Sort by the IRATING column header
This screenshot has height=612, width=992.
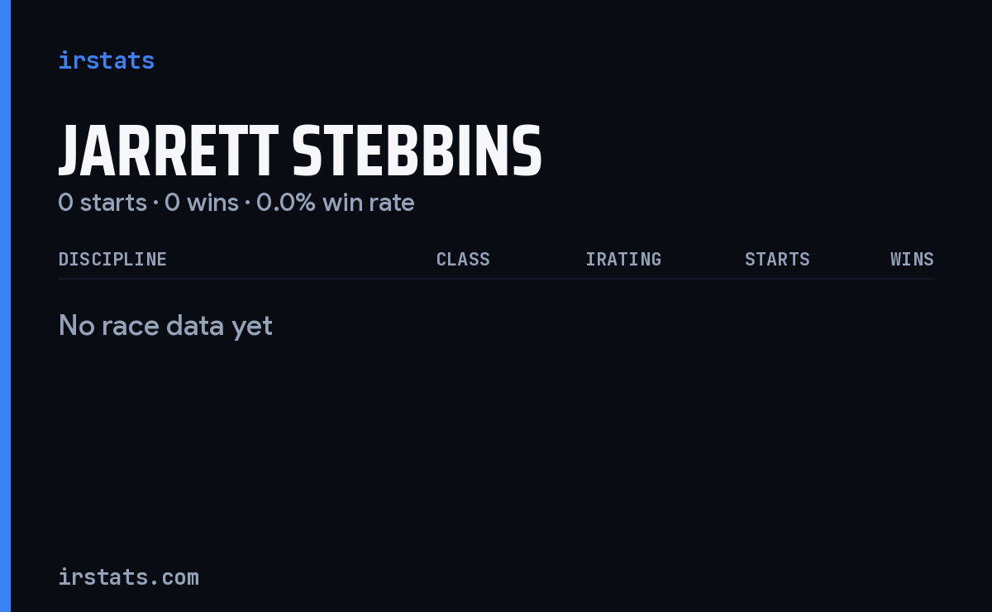click(623, 259)
